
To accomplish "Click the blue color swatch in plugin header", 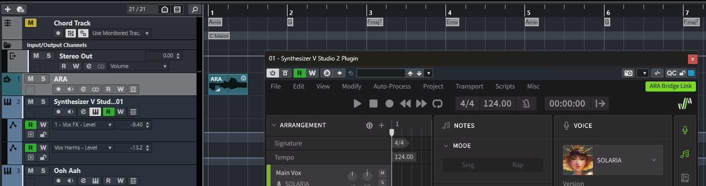I will click(691, 73).
